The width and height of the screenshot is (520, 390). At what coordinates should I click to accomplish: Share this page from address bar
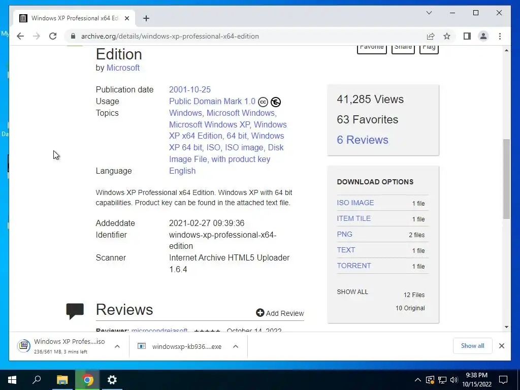(x=431, y=36)
